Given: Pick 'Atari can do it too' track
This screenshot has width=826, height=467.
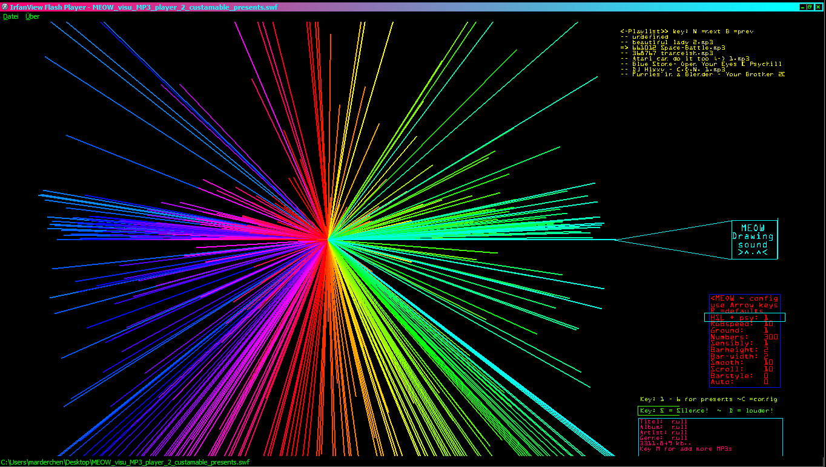Looking at the screenshot, I should tap(685, 59).
